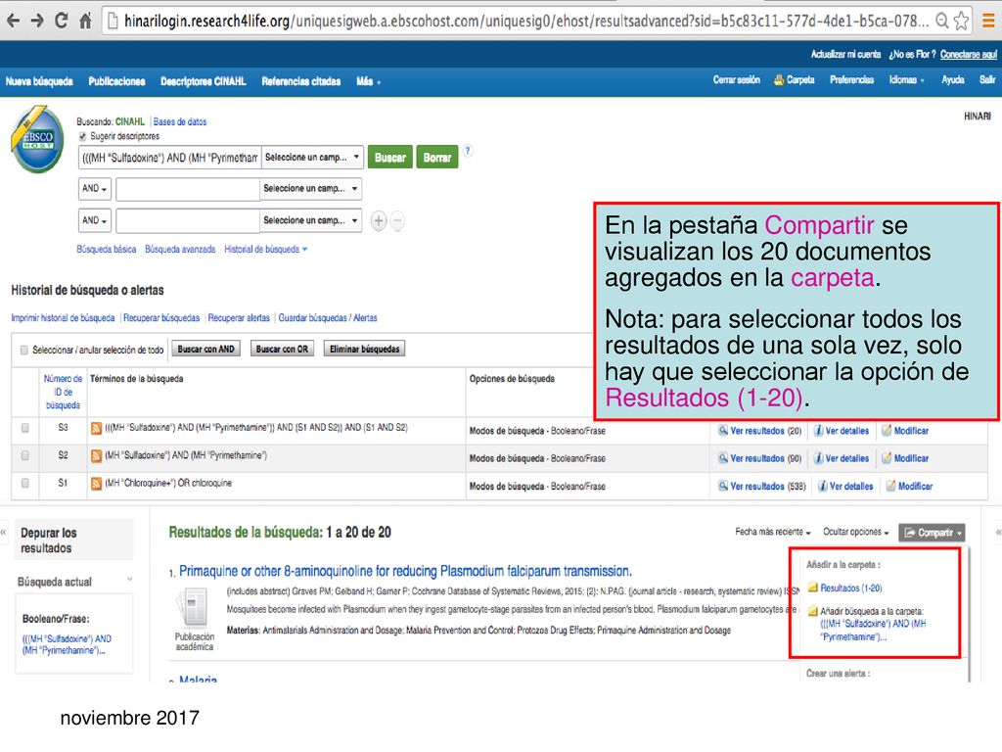Toggle Sugerir descriptores checkbox
Image resolution: width=1002 pixels, height=752 pixels.
pyautogui.click(x=82, y=136)
